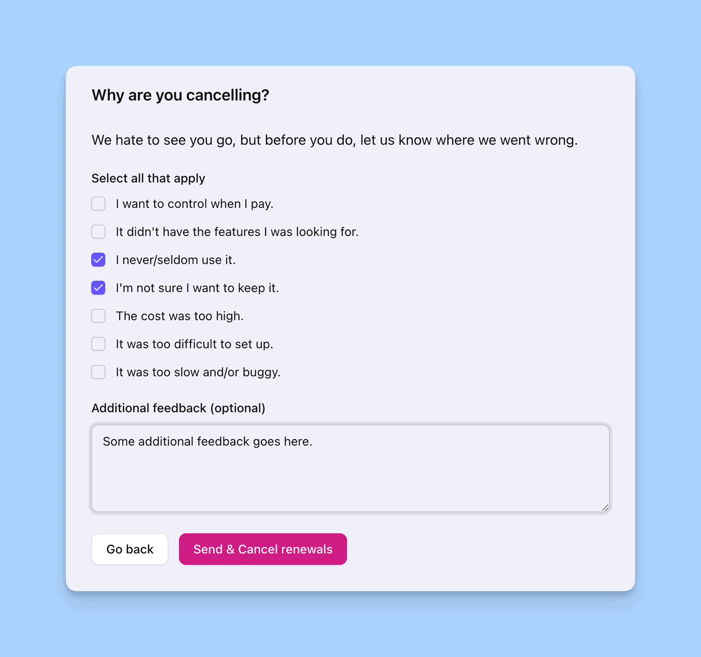Screen dimensions: 701x657
Task: Select the 'too difficult to set up' checkbox
Action: pos(98,344)
